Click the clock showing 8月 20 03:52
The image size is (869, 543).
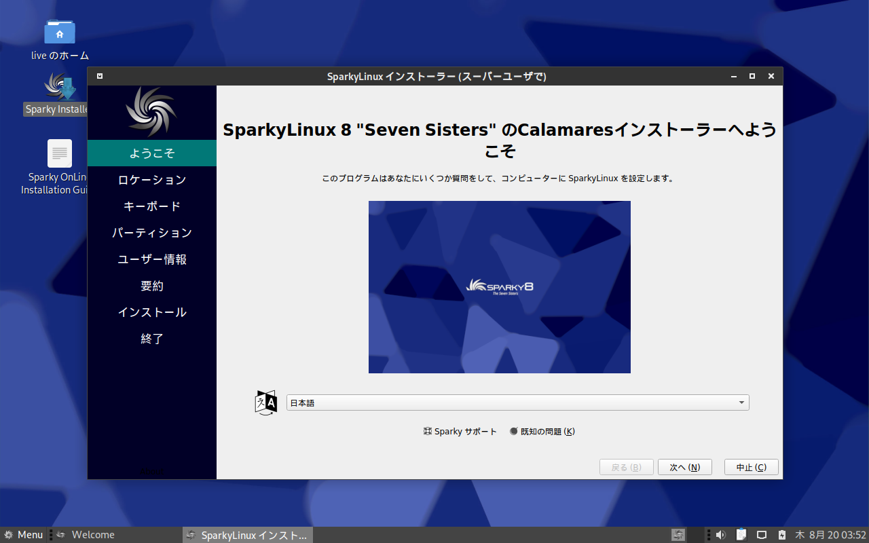[831, 535]
